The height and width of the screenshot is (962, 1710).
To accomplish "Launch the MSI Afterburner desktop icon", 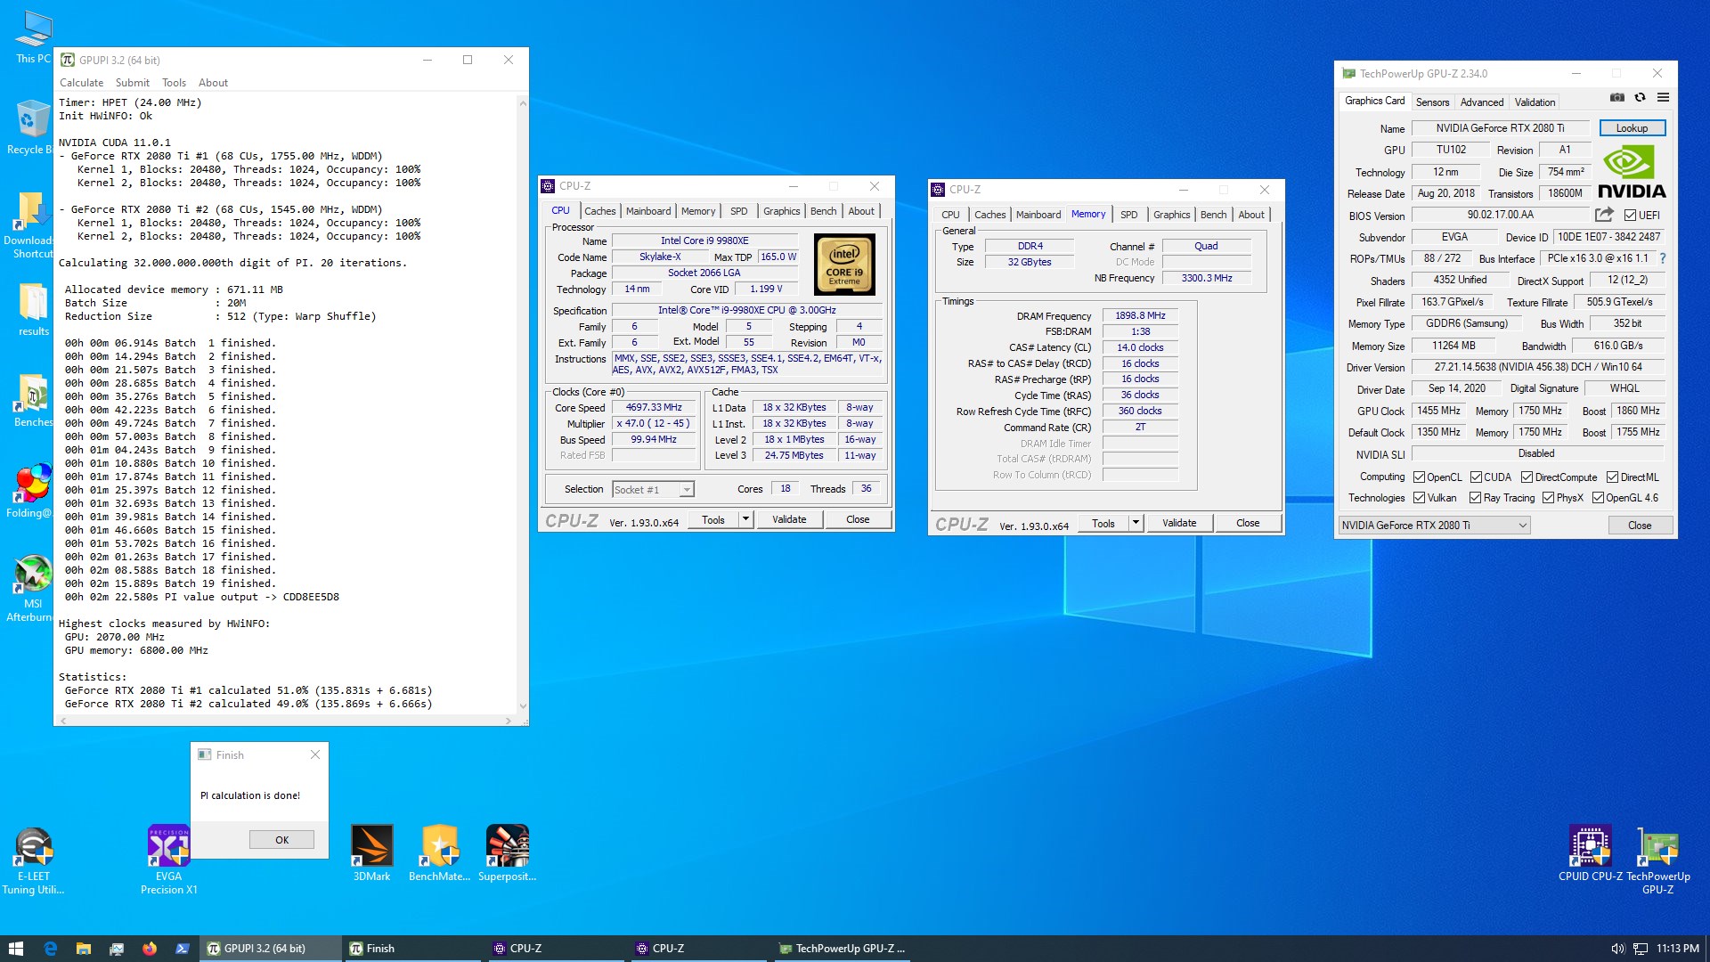I will click(31, 589).
